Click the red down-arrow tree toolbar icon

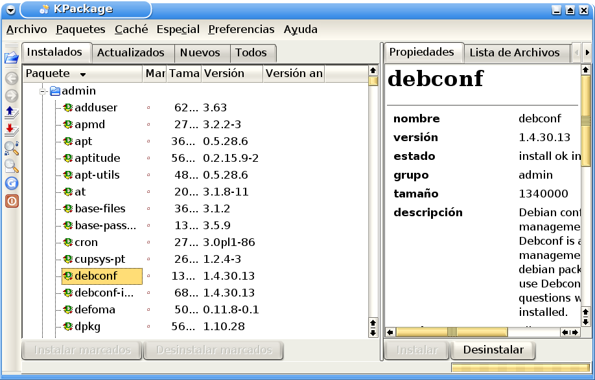[11, 130]
